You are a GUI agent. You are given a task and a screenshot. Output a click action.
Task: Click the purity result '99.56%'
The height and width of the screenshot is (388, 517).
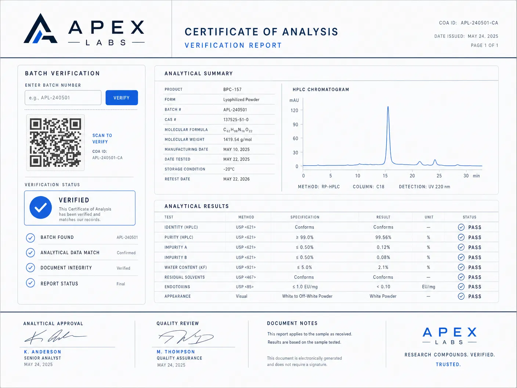[383, 237]
